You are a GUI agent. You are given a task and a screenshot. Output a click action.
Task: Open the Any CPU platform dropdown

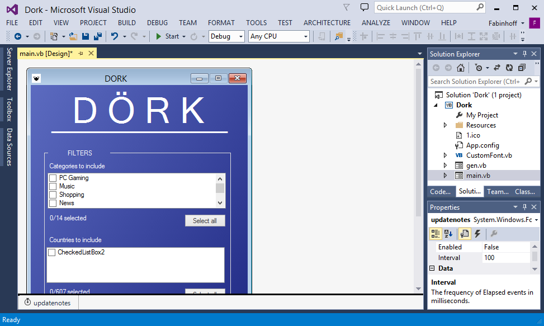point(278,36)
